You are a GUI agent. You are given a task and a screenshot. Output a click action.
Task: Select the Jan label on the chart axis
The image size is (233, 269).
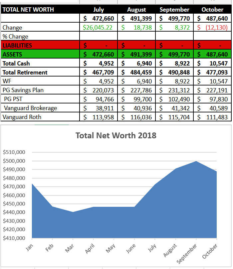(x=29, y=247)
